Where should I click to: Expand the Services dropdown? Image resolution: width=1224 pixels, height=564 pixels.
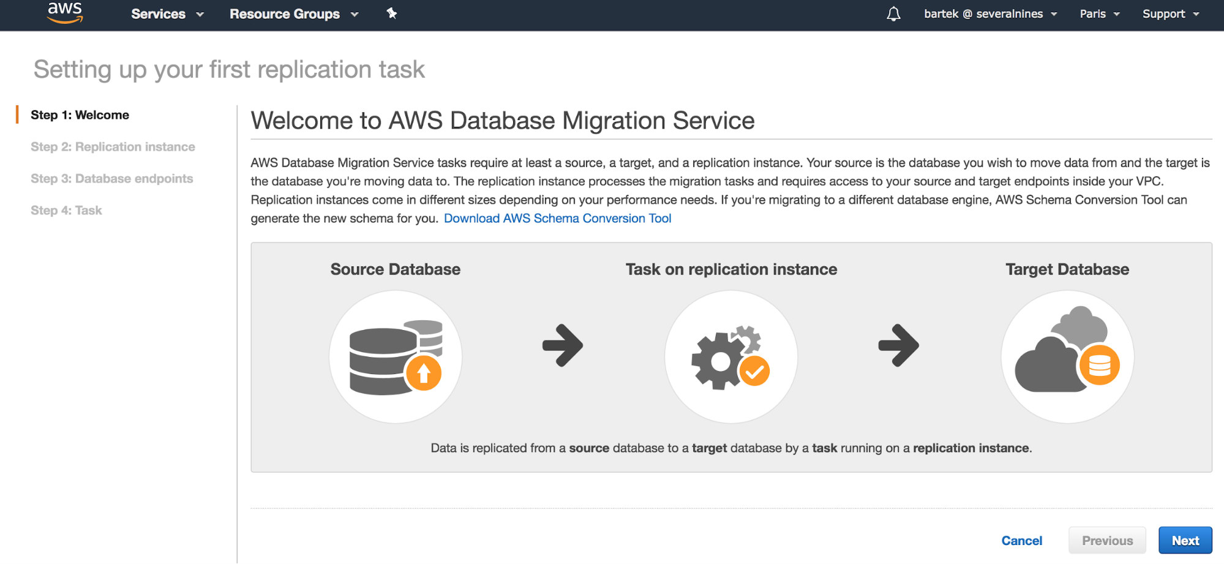click(x=167, y=14)
